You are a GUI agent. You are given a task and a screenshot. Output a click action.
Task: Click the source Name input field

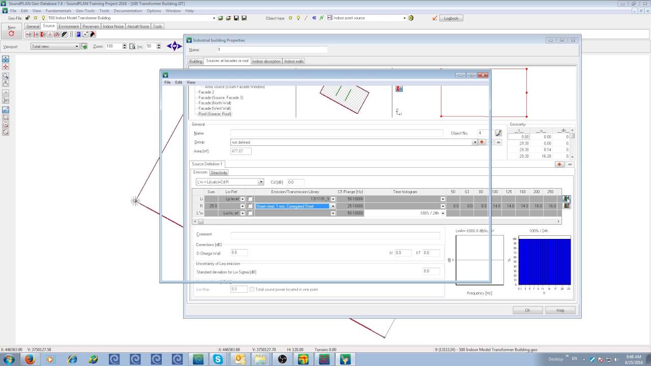(337, 133)
